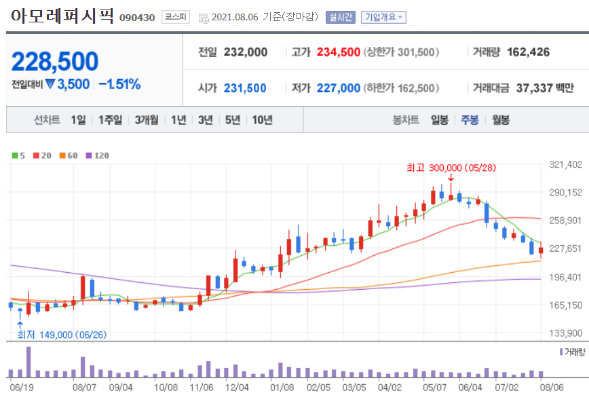589x395 pixels.
Task: Select the 1주일 line chart range
Action: point(110,120)
